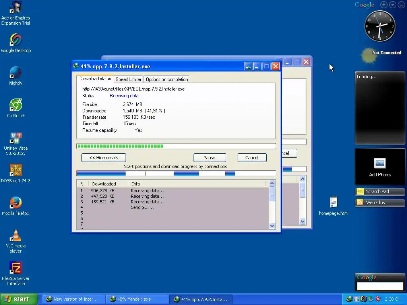The height and width of the screenshot is (305, 407).
Task: Select the Send GET... connection row
Action: click(173, 207)
